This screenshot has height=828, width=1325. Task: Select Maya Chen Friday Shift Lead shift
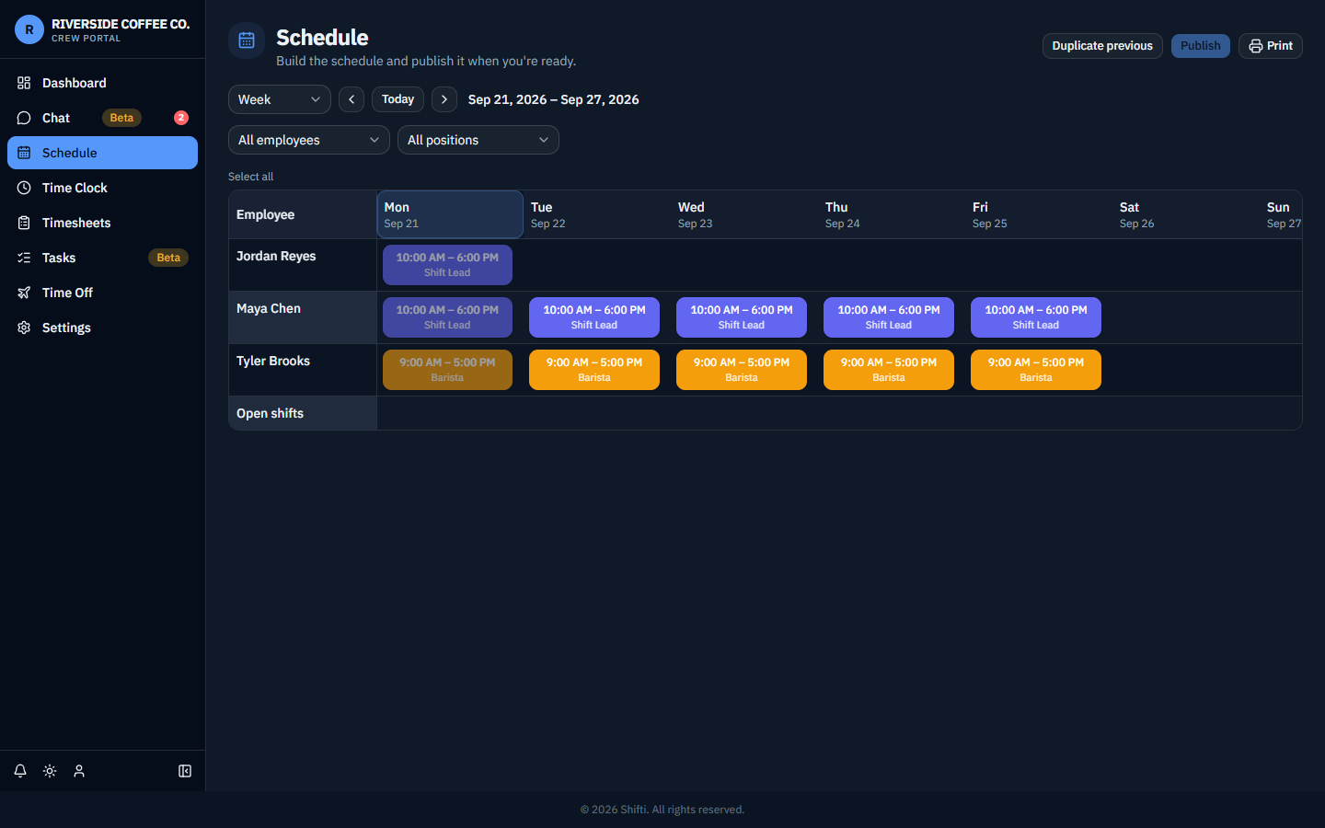pyautogui.click(x=1036, y=317)
